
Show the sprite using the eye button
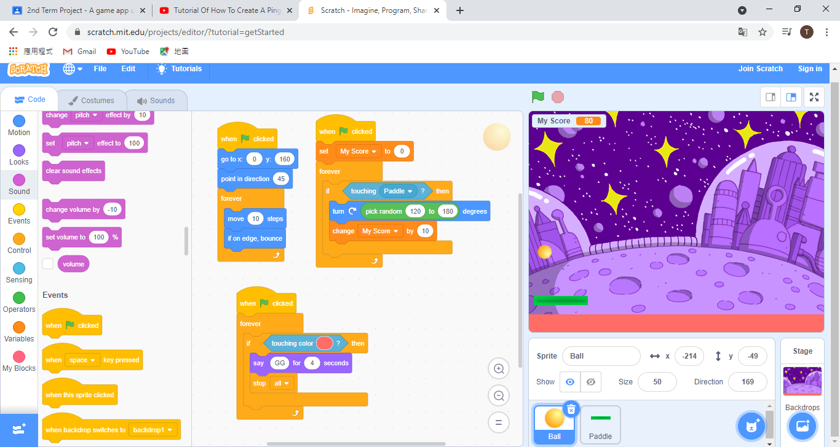pyautogui.click(x=570, y=382)
